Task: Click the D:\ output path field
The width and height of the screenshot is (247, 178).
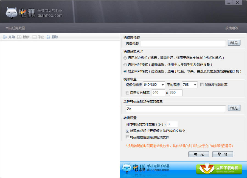Action: [176, 108]
